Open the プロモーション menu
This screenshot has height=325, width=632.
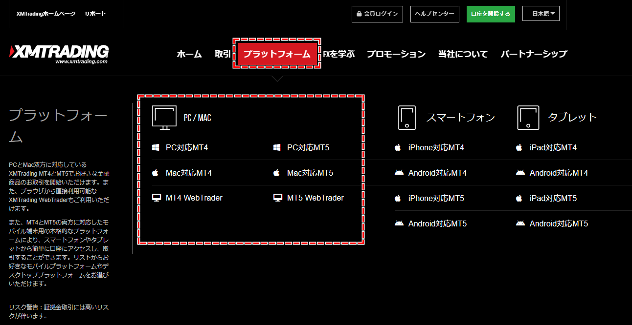[396, 54]
